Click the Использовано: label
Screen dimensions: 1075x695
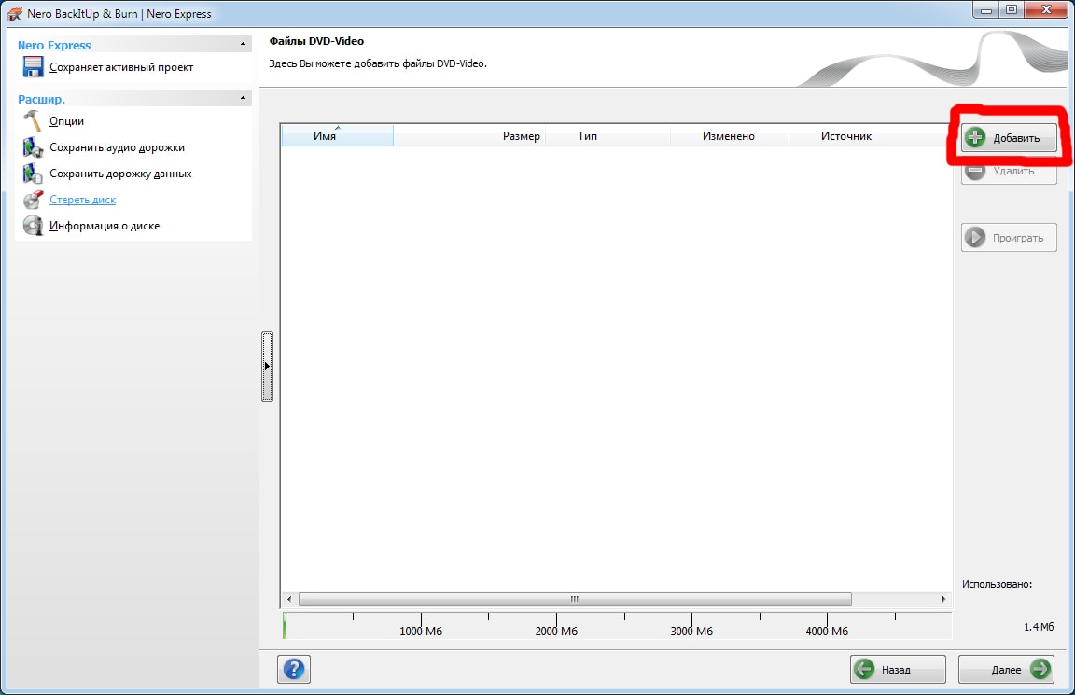pyautogui.click(x=997, y=584)
